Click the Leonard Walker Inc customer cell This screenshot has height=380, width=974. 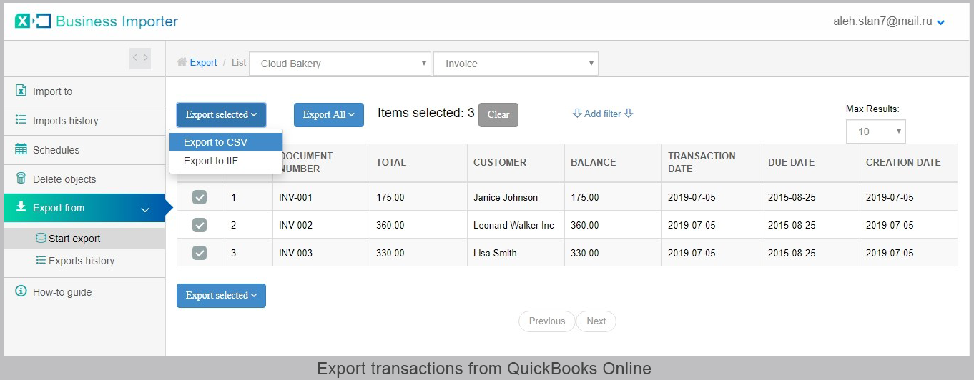tap(516, 225)
